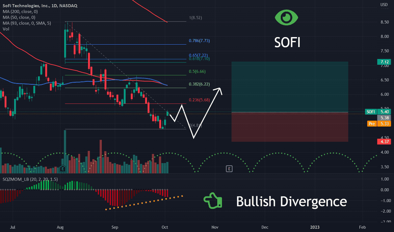The width and height of the screenshot is (394, 232).
Task: Click the green profit zone of long position
Action: 290,87
